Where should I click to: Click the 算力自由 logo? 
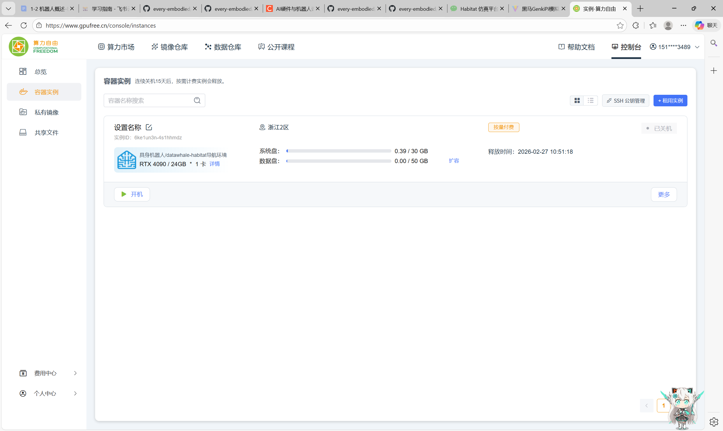(33, 47)
